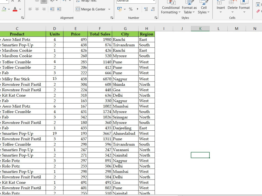Screen dimensions: 262x196
Task: Select the highlighted column K header
Action: 200,29
